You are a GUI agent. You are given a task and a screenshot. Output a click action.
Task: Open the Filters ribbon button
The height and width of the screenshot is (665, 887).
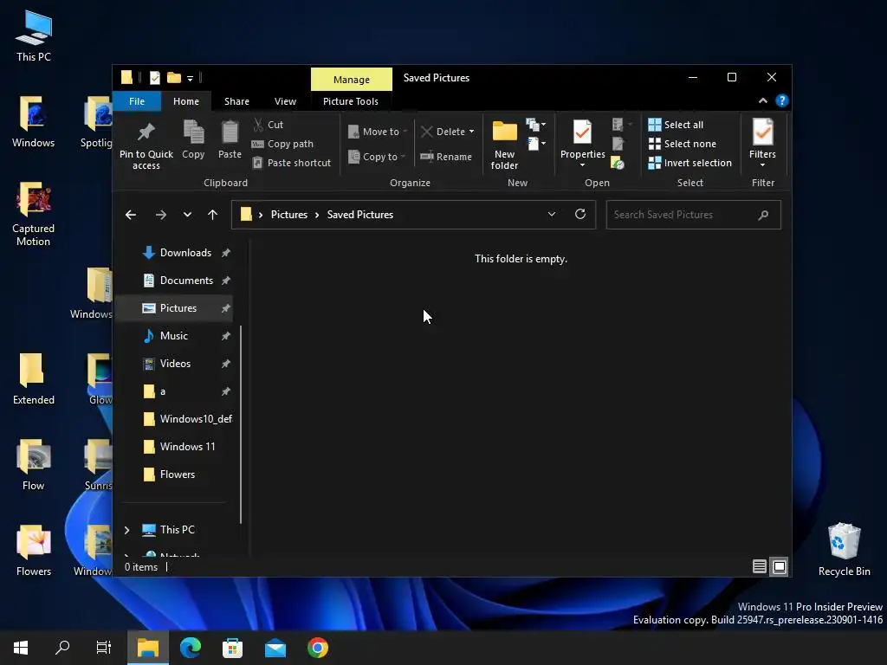pyautogui.click(x=762, y=144)
